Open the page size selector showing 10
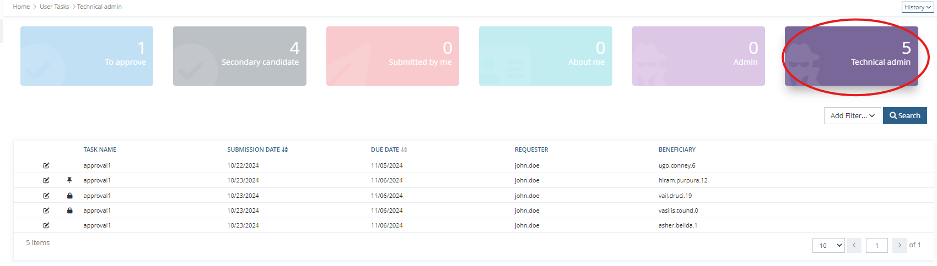The height and width of the screenshot is (266, 937). tap(828, 245)
